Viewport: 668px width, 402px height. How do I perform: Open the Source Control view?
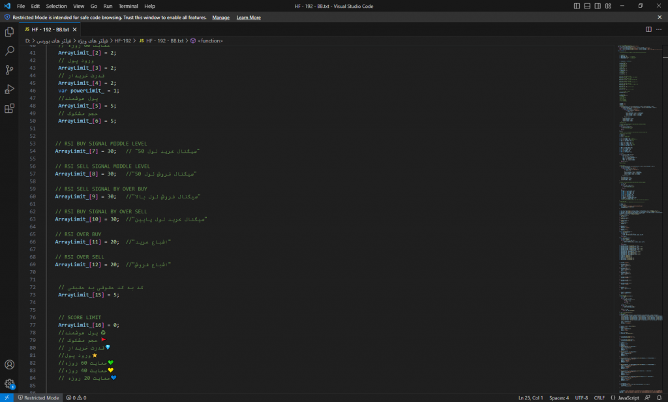[9, 70]
